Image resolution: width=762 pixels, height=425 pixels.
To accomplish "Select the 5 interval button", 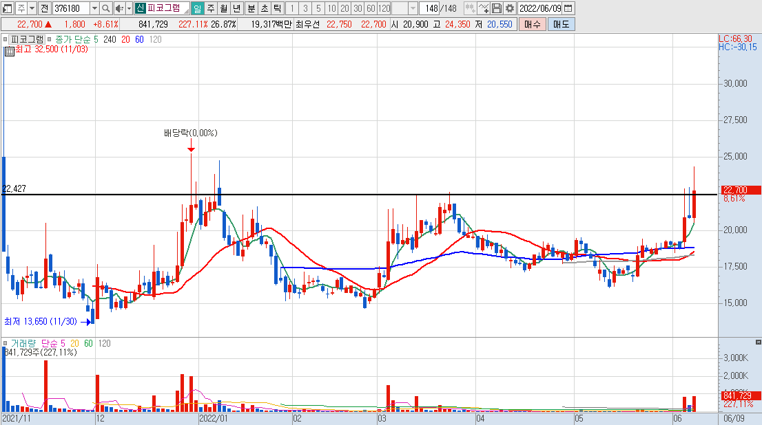I will click(x=318, y=8).
